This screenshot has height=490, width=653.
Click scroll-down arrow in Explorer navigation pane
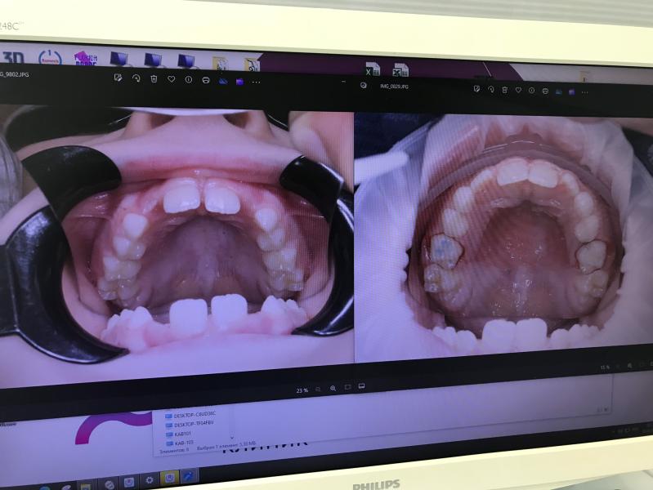pyautogui.click(x=232, y=438)
